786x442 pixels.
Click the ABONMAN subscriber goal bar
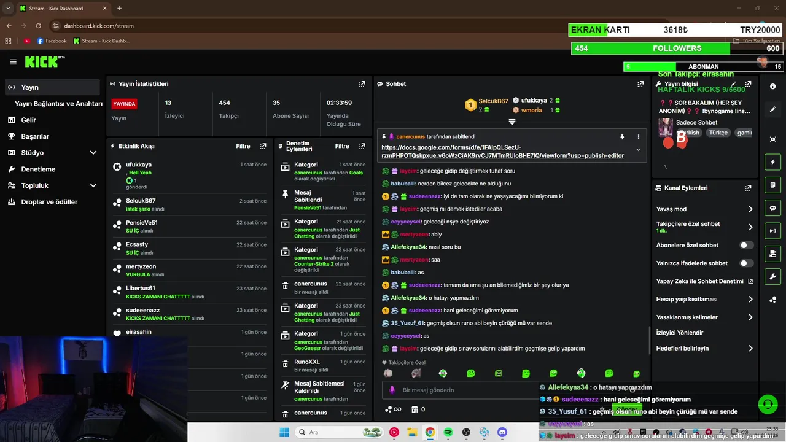pos(703,67)
